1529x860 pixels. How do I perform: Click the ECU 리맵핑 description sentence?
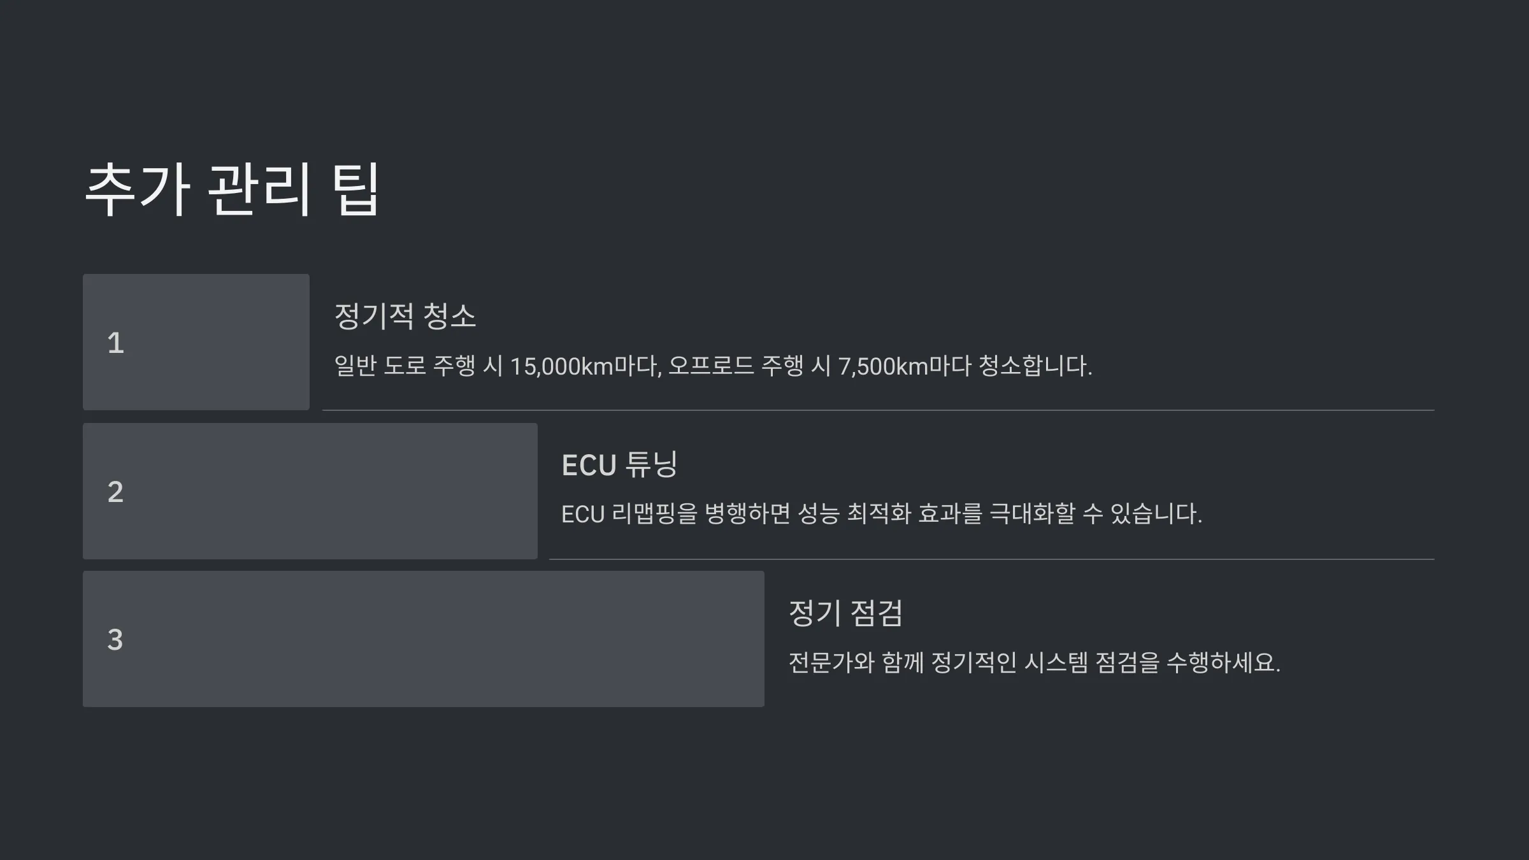click(882, 513)
